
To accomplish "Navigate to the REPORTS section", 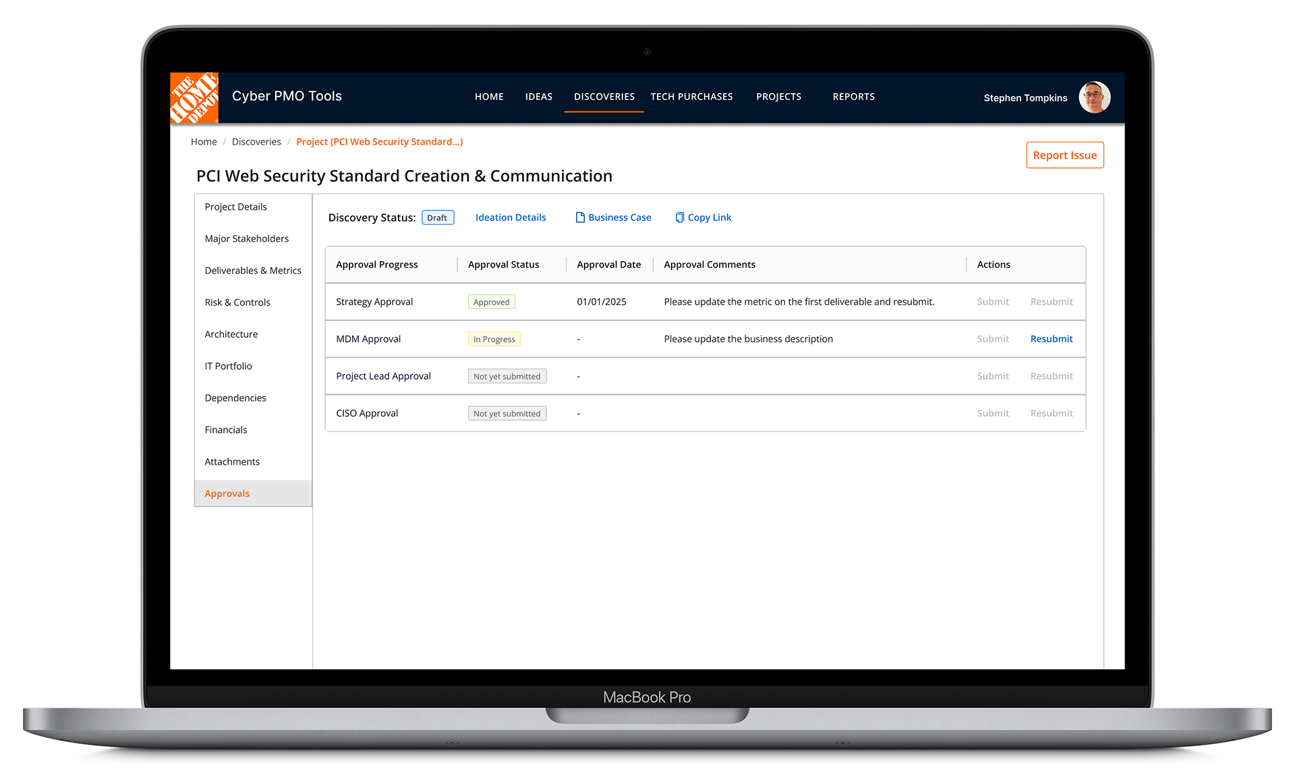I will [853, 96].
